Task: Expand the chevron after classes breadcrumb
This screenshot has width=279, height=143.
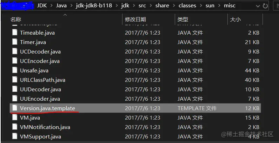Action: pyautogui.click(x=201, y=6)
